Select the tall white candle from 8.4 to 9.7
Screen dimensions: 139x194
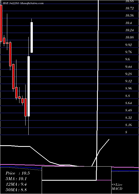coord(29,86)
